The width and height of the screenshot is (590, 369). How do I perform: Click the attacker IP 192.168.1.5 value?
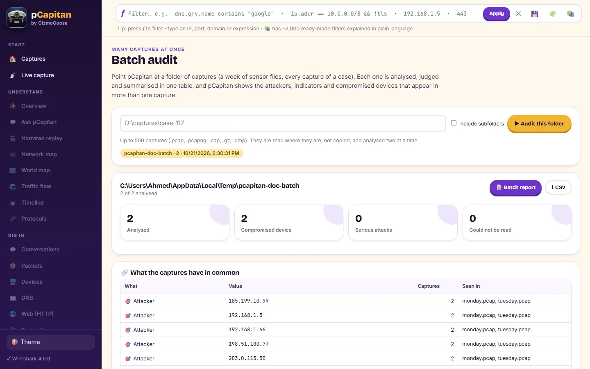coord(245,315)
